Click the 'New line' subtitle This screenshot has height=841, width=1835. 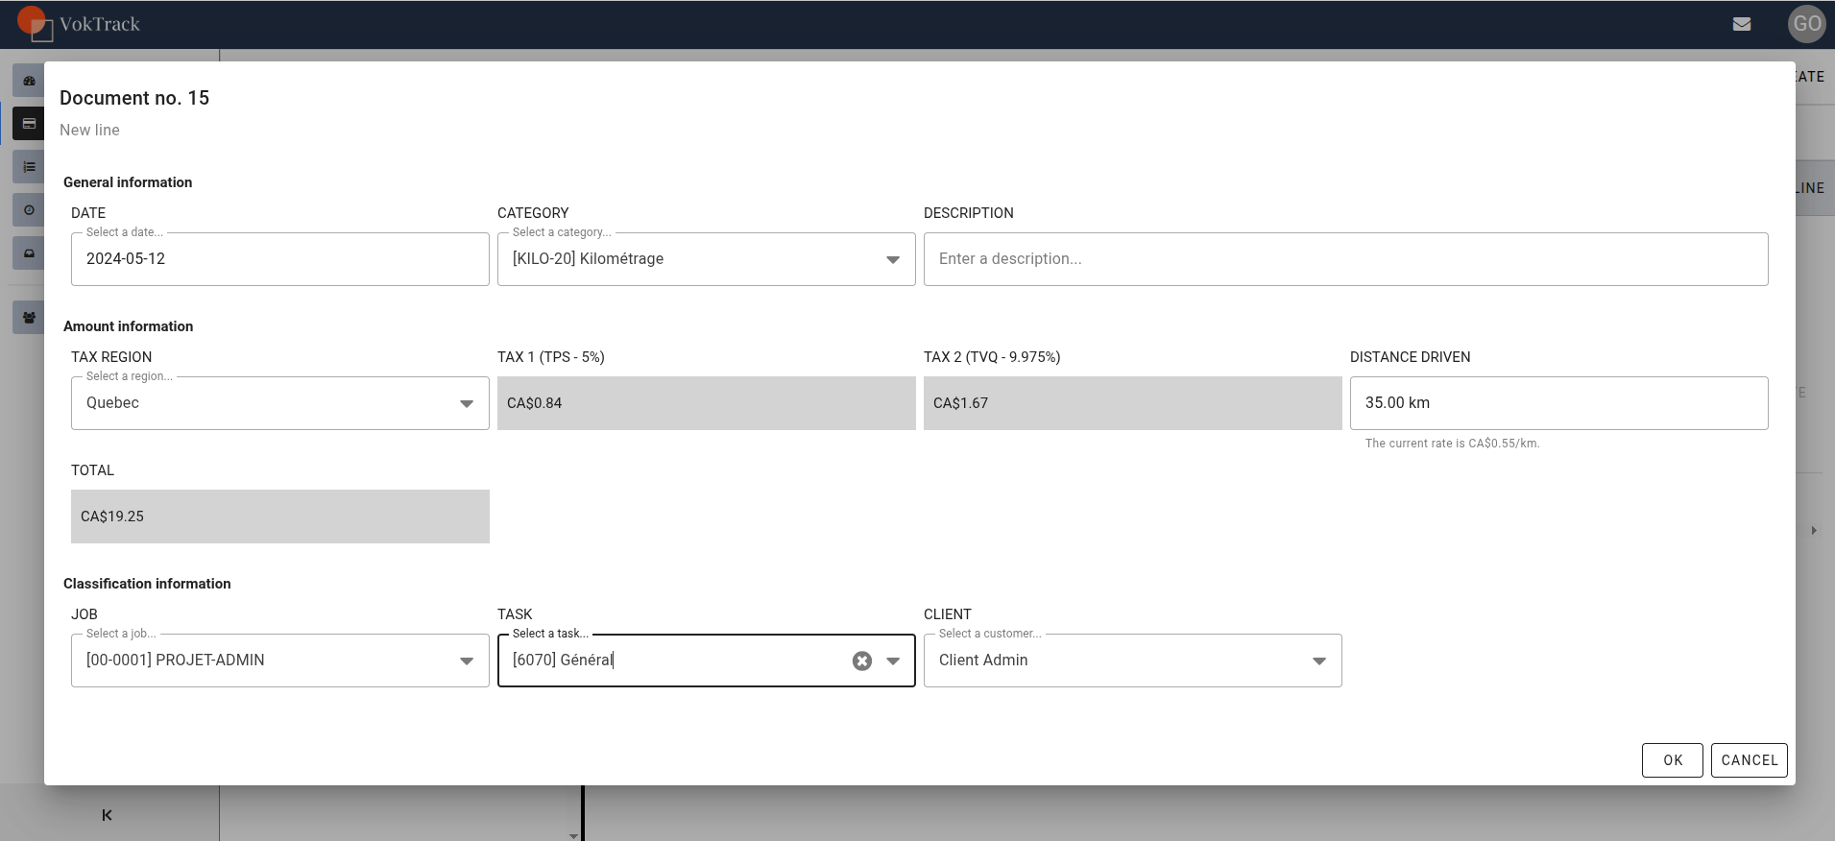89,130
